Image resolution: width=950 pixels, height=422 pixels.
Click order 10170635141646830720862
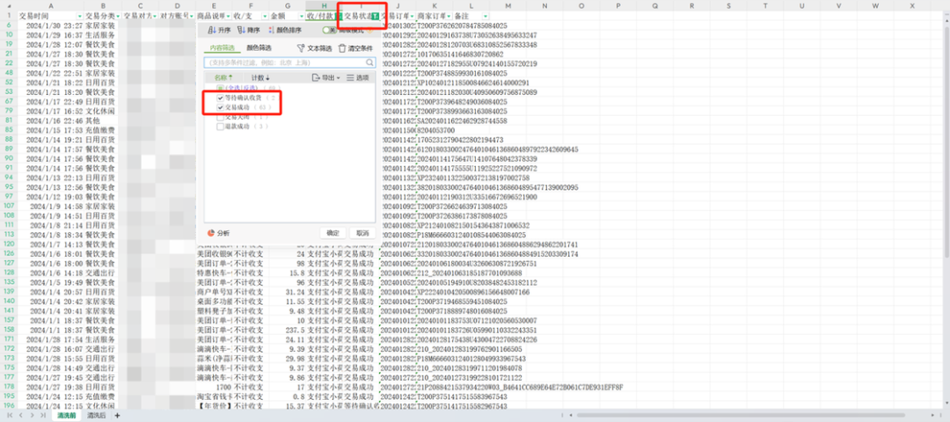click(x=460, y=54)
